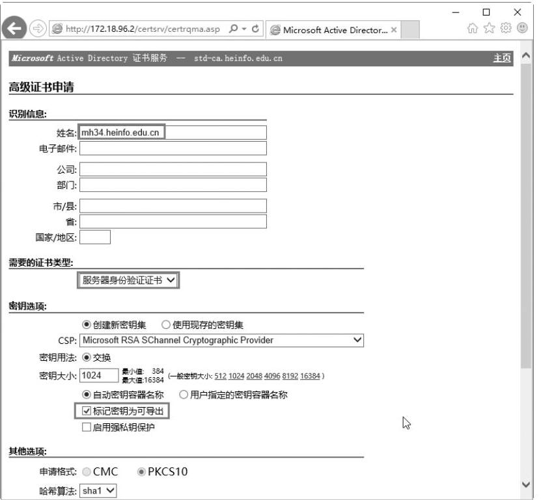Click the 部门 input field

[x=173, y=185]
